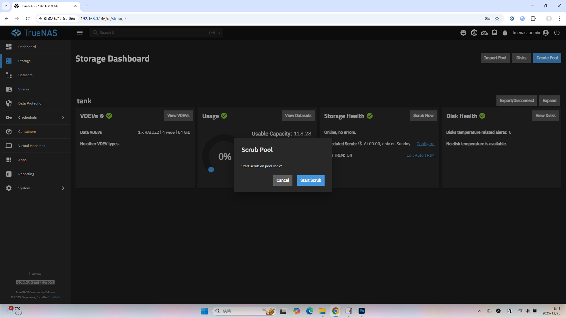Click the TrueNAS logo

[x=34, y=33]
